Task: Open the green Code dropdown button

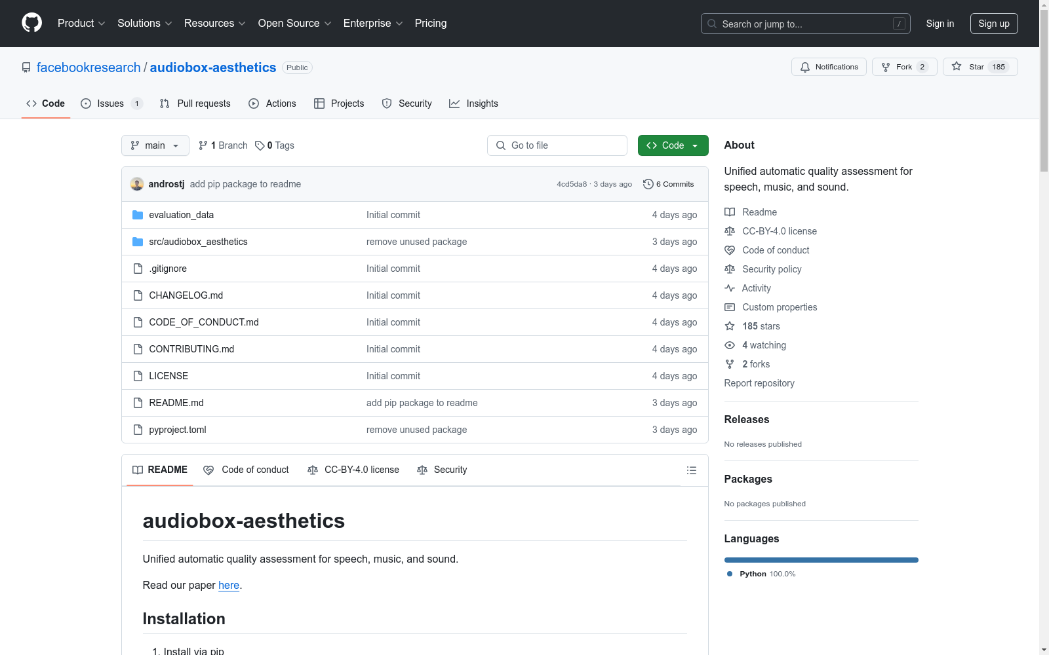Action: [x=673, y=145]
